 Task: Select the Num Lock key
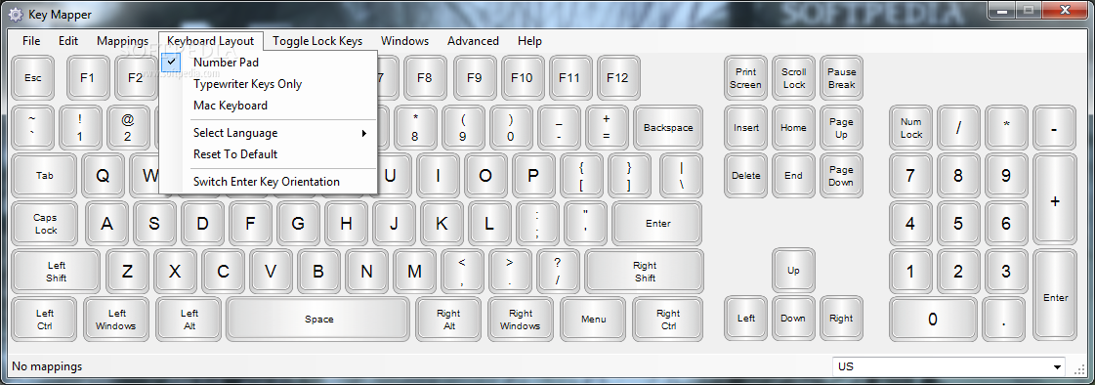(x=911, y=127)
